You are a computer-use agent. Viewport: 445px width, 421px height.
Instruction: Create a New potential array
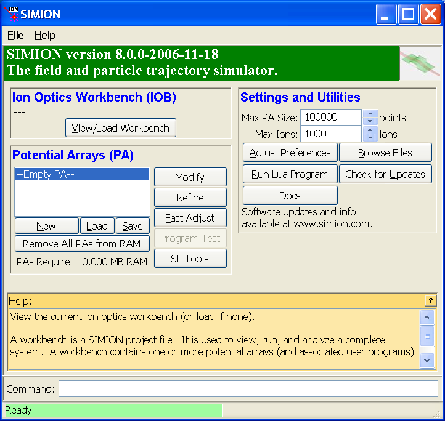[47, 226]
